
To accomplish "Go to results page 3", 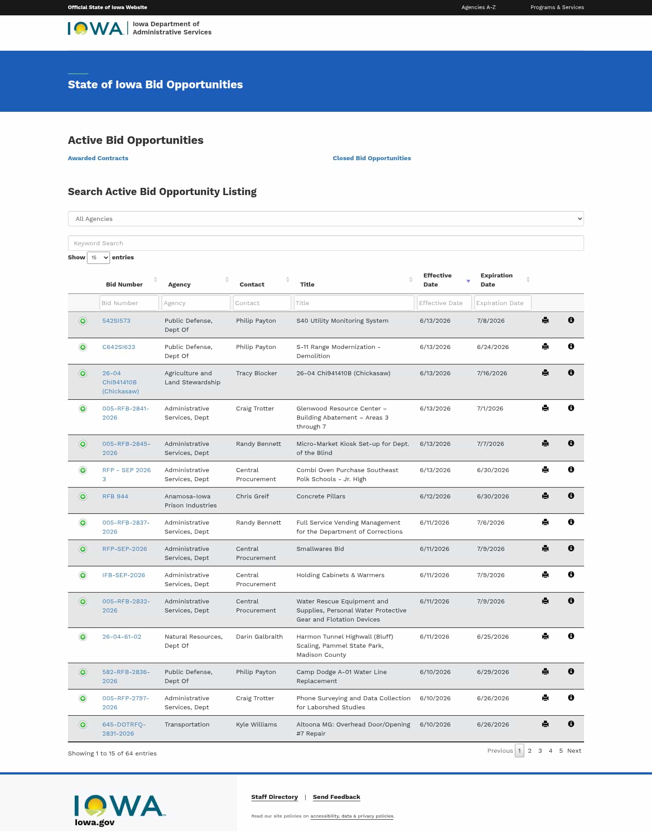I will 540,751.
